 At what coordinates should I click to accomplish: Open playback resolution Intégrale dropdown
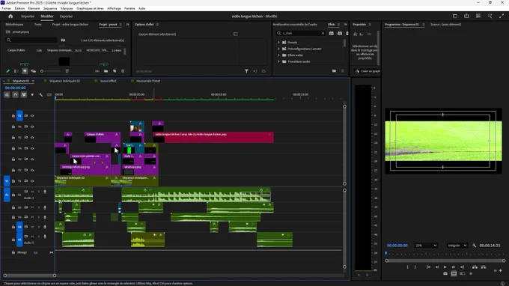[x=457, y=246]
